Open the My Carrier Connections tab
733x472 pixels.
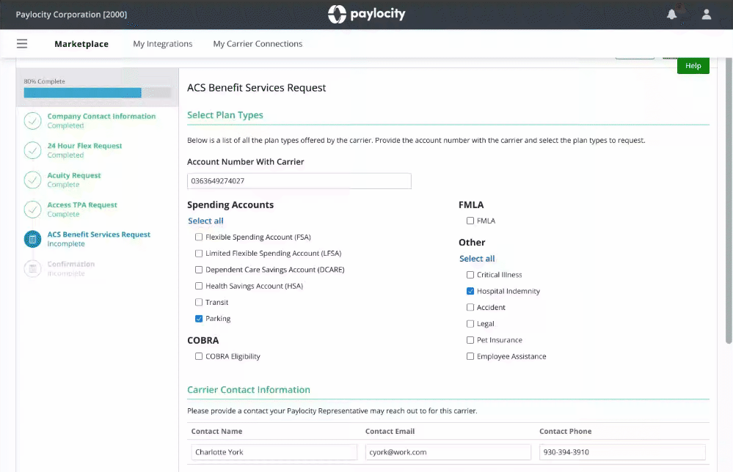pyautogui.click(x=258, y=44)
